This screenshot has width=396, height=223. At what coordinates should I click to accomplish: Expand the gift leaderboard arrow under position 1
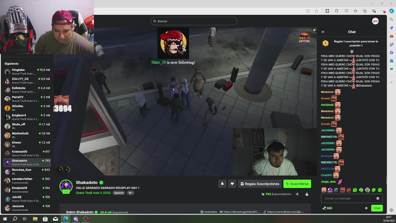point(352,52)
